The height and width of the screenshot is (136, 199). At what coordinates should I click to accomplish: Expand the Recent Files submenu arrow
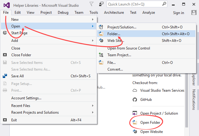tap(93, 105)
